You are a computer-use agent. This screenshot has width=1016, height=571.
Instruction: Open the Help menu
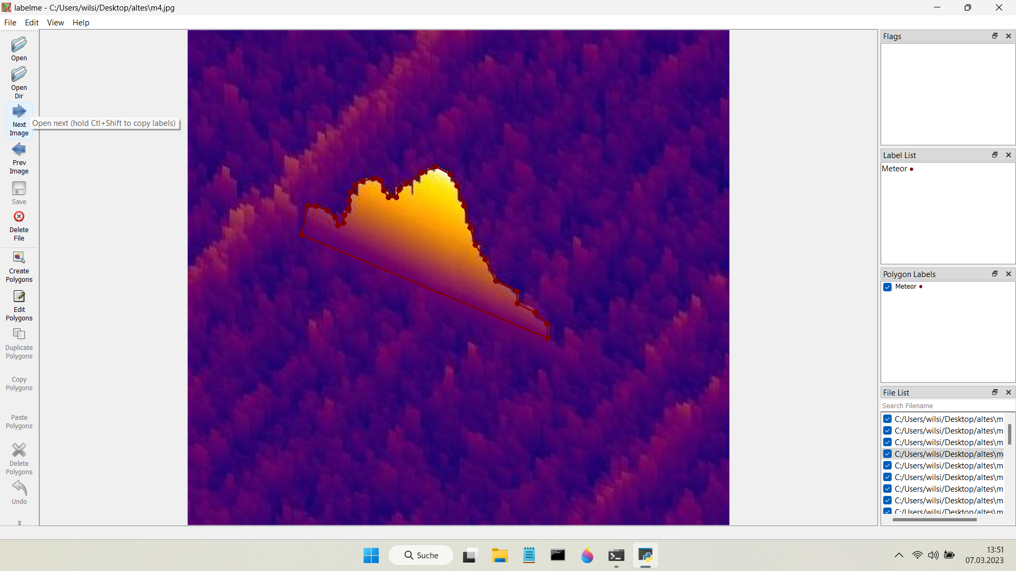click(x=81, y=22)
